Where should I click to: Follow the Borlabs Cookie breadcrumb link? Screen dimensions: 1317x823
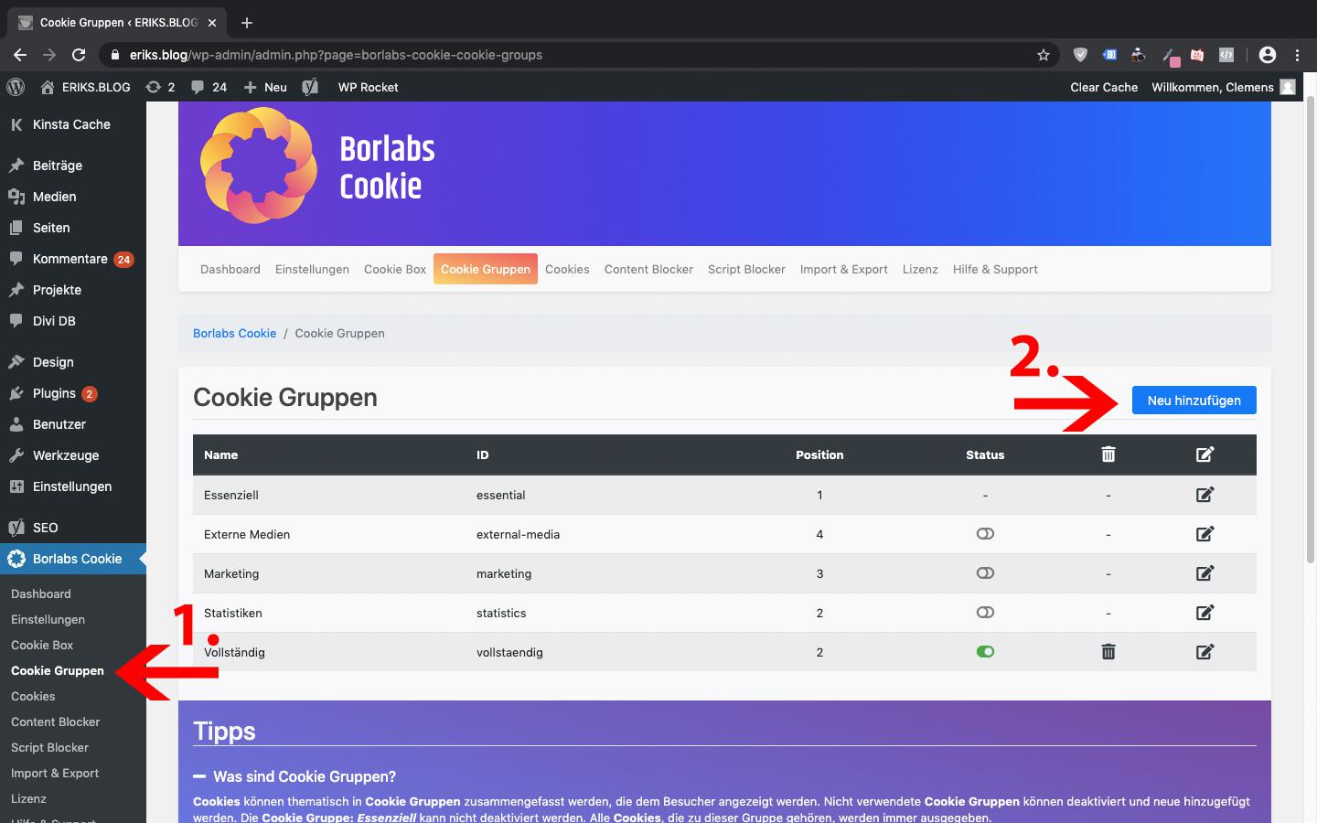coord(234,333)
